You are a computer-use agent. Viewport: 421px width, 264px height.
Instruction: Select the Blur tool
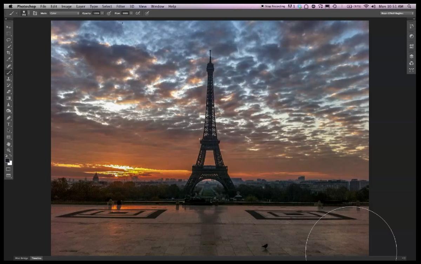coord(9,105)
